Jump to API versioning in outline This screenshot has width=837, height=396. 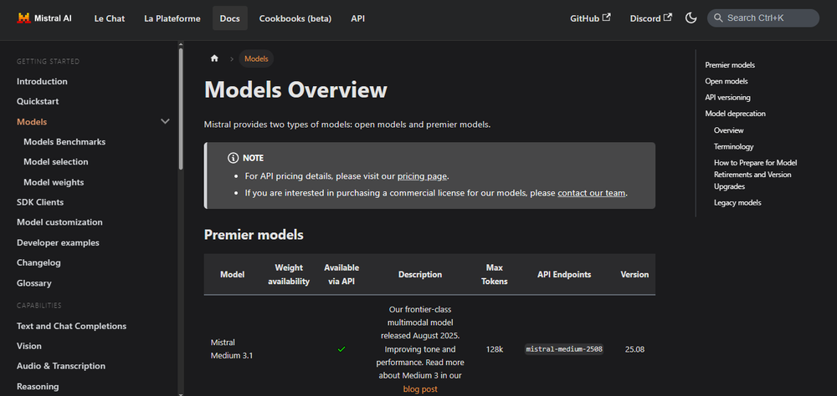(x=727, y=98)
